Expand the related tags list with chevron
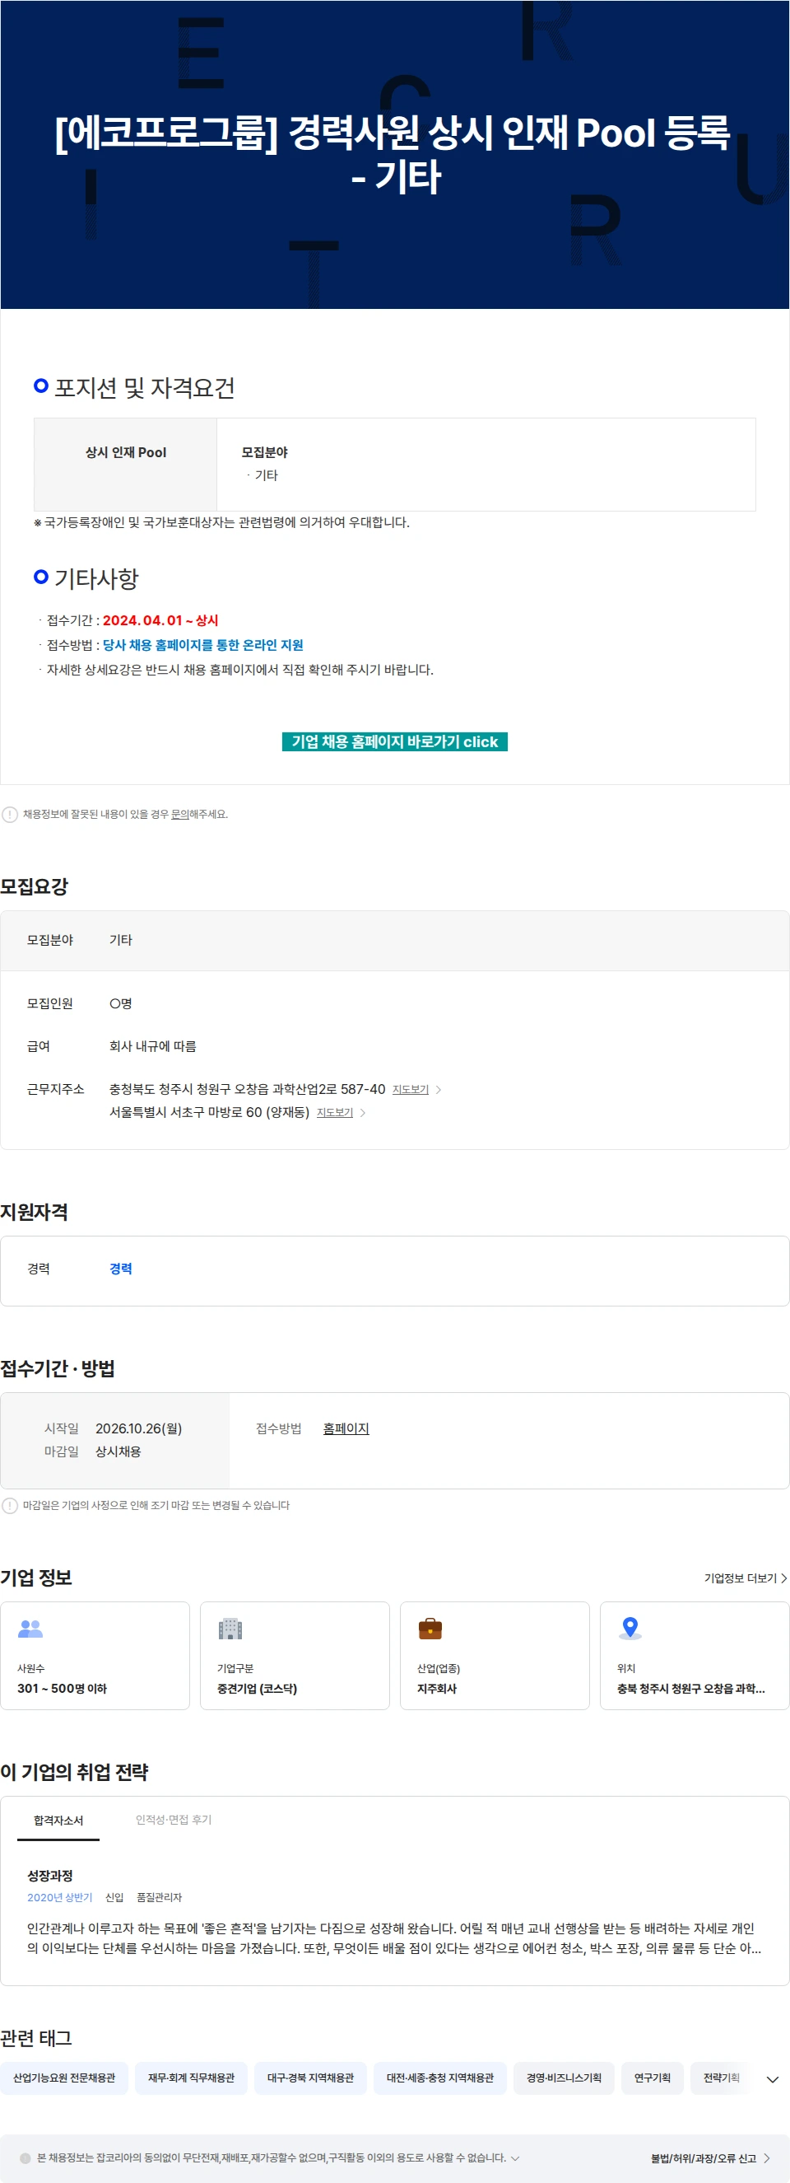The height and width of the screenshot is (2183, 790). tap(772, 2078)
